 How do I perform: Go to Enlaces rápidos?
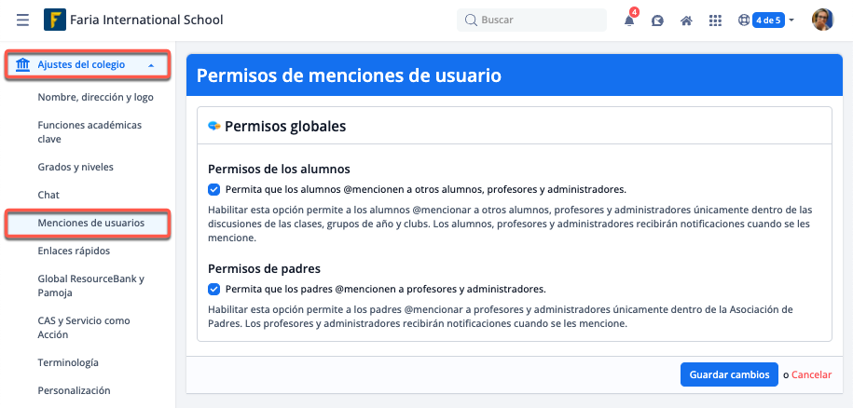[74, 252]
